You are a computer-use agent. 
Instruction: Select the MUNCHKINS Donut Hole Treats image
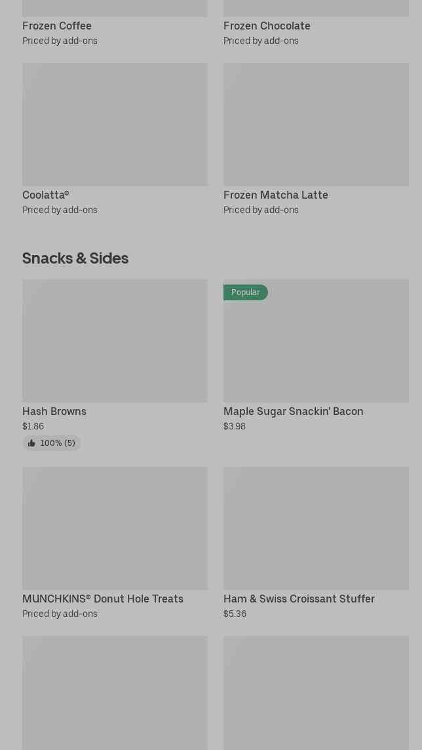tap(115, 528)
